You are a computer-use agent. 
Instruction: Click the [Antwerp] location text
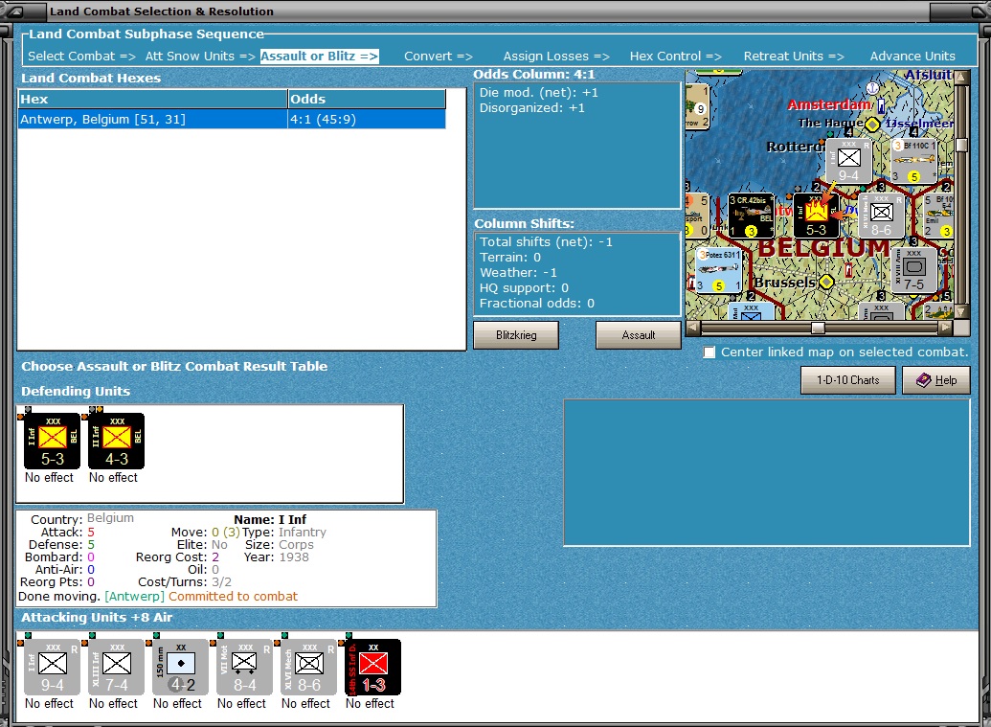coord(134,596)
